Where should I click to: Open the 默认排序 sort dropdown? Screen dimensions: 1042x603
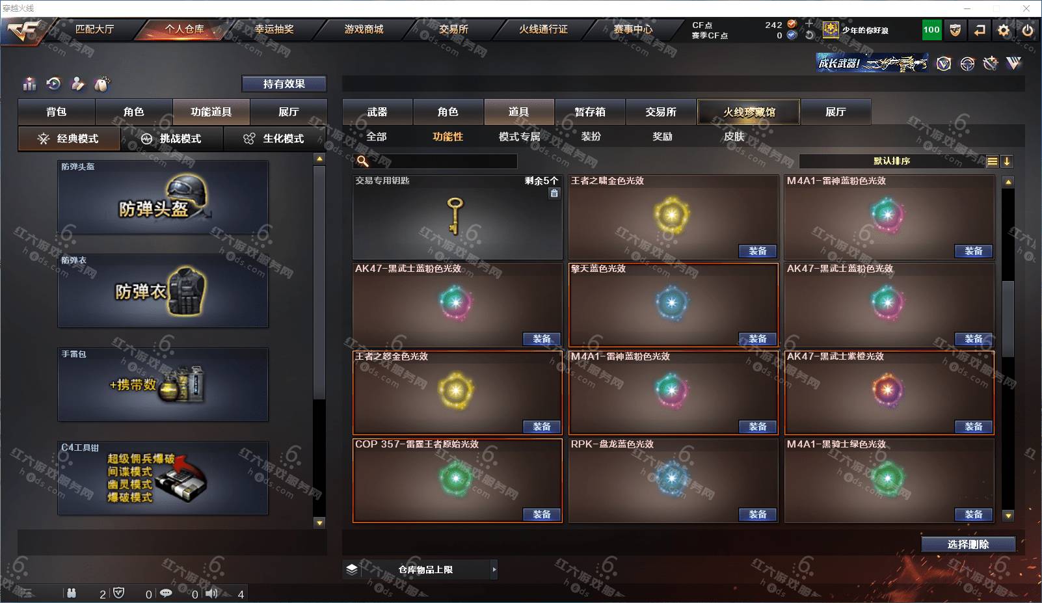[892, 161]
